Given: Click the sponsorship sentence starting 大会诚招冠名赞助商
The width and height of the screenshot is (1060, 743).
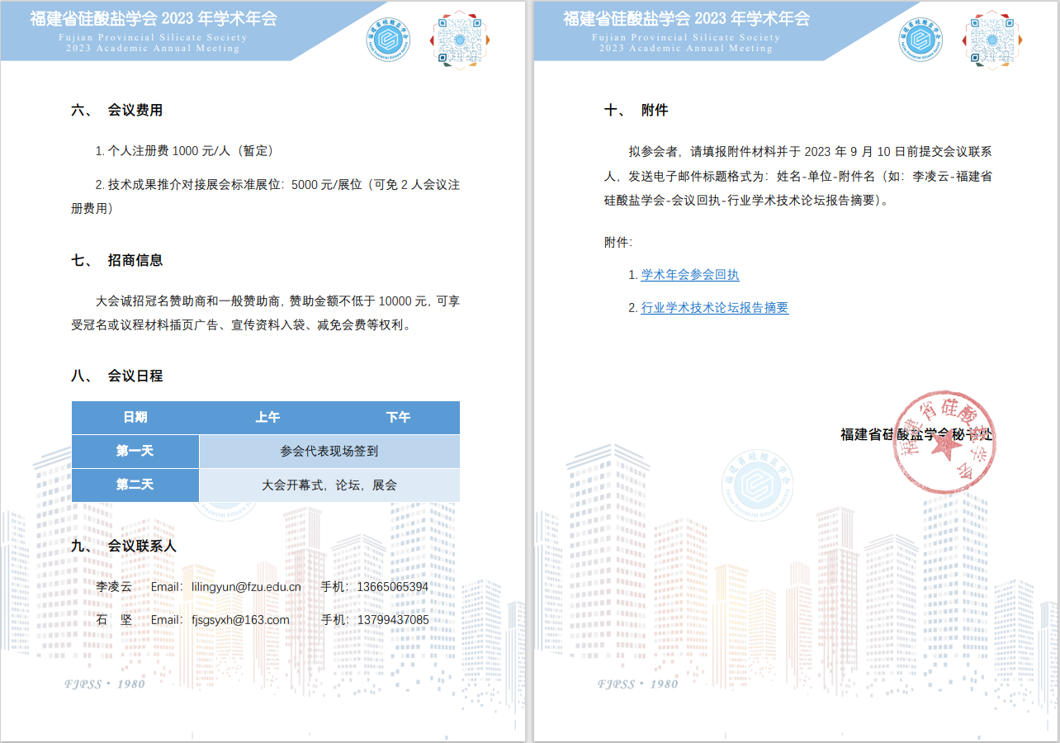Looking at the screenshot, I should pos(266,313).
